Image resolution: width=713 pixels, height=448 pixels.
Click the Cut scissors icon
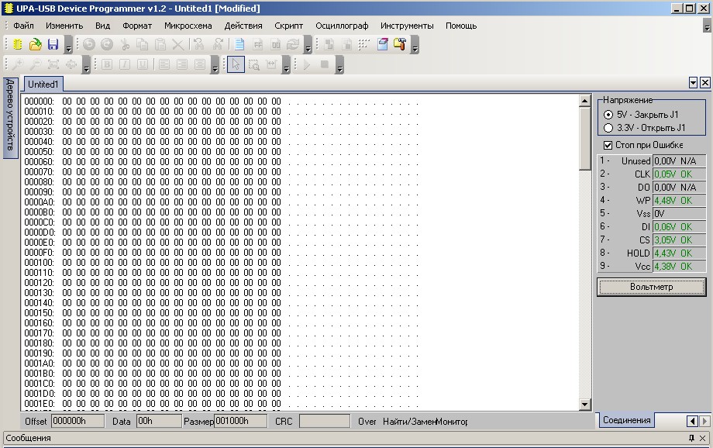[125, 44]
